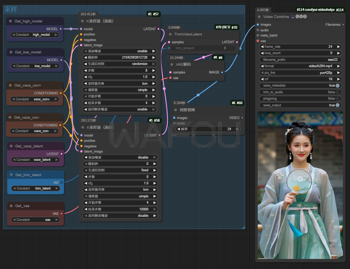Screen dimensions: 350x269
Task: Click the 随机种 seed value in node #57
Action: point(134,57)
